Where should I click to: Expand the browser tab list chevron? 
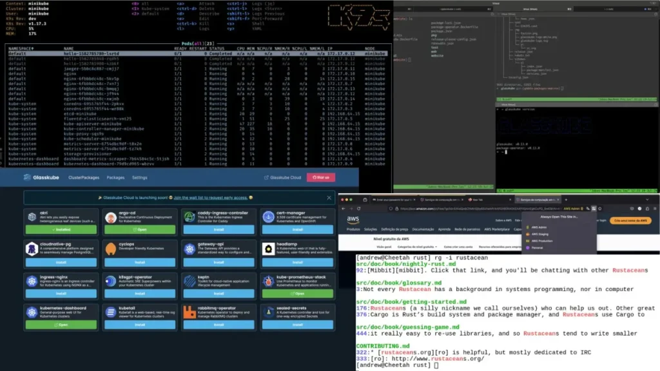tap(647, 200)
